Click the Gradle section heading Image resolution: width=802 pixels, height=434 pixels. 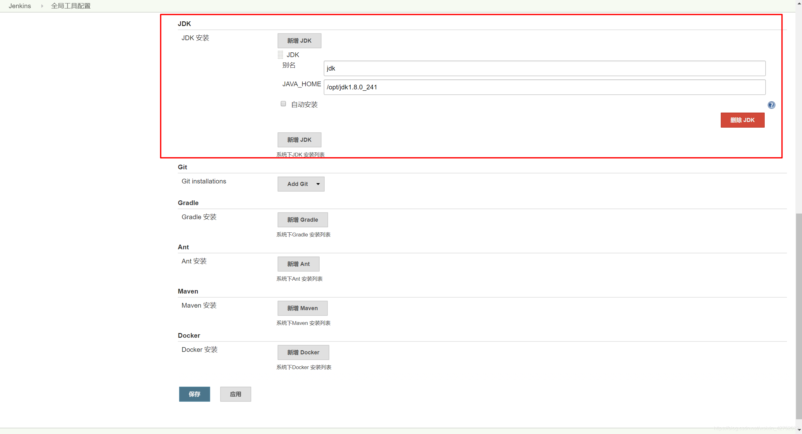(188, 203)
